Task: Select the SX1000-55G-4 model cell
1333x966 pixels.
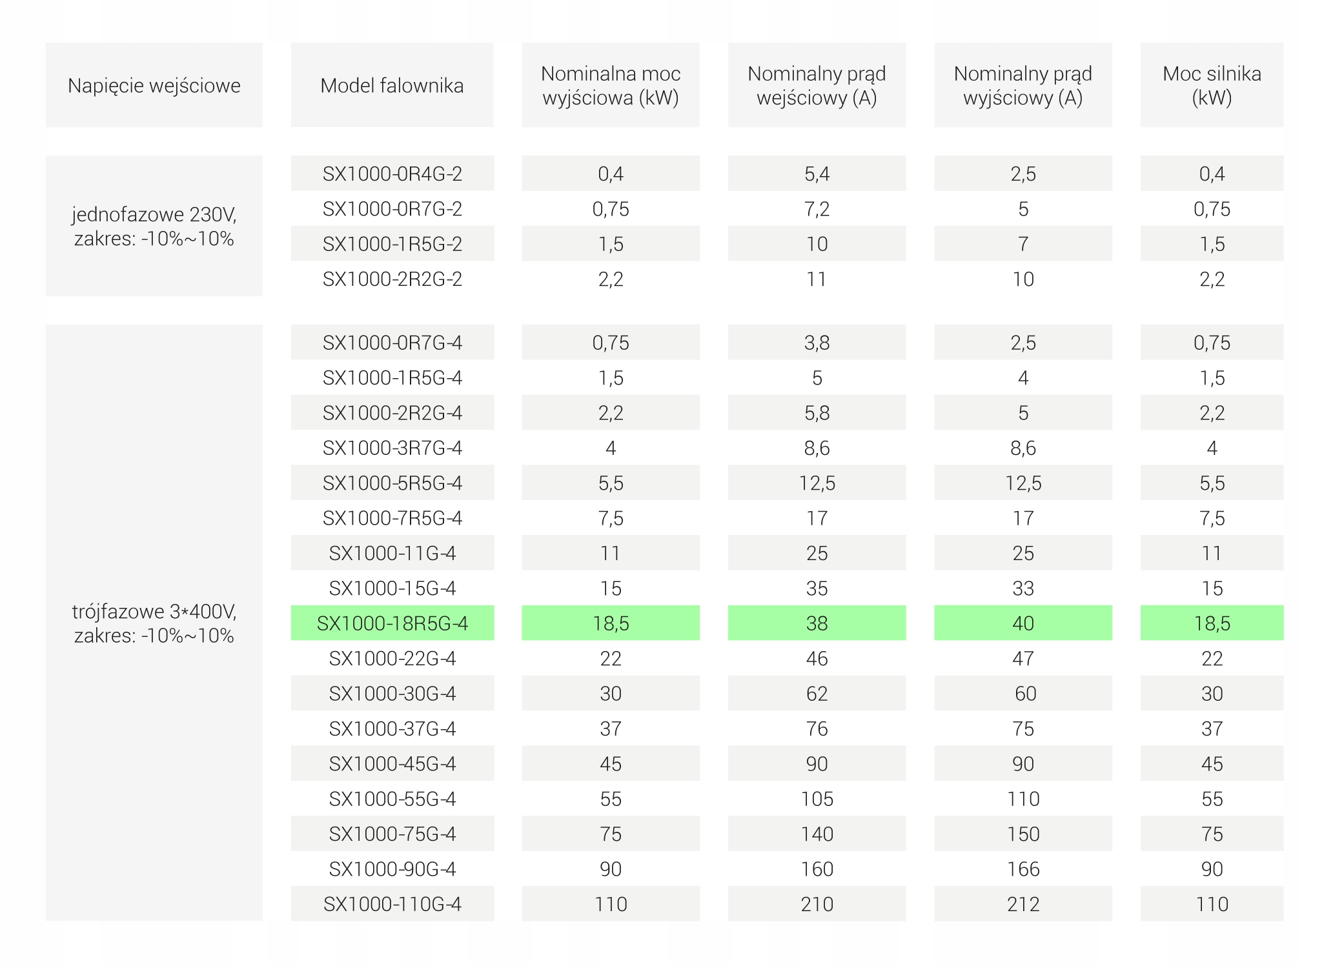Action: [392, 799]
